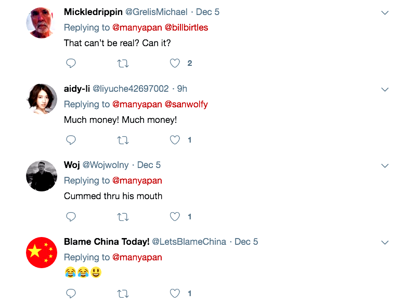Reply to Blame China Today's emoji tweet
416x306 pixels.
pyautogui.click(x=71, y=294)
